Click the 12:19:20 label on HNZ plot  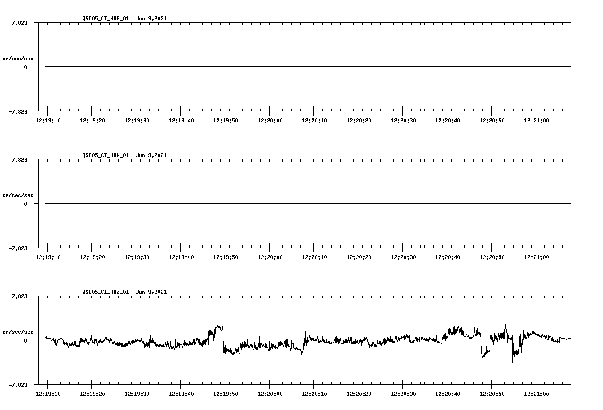tap(92, 394)
